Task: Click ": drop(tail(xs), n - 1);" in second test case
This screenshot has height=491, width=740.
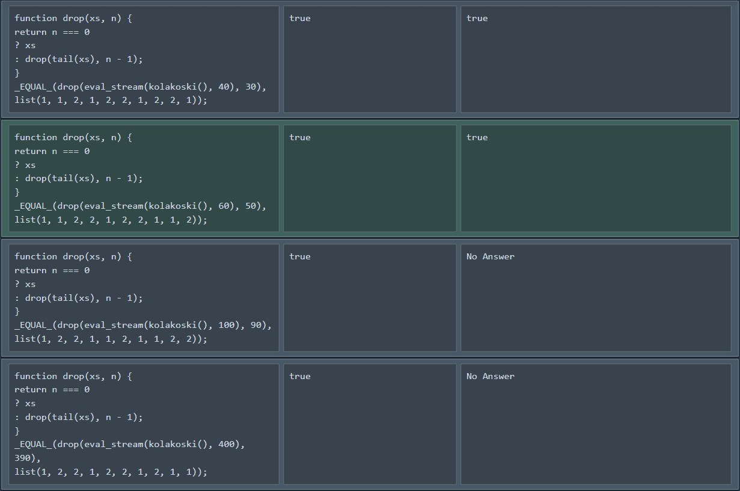Action: point(79,178)
